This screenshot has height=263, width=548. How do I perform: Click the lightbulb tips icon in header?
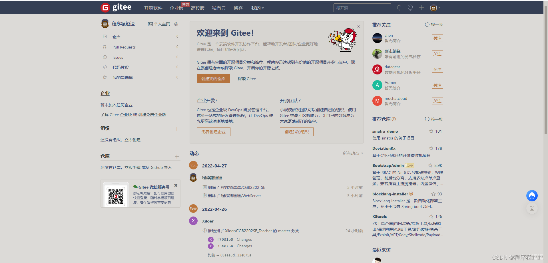410,8
